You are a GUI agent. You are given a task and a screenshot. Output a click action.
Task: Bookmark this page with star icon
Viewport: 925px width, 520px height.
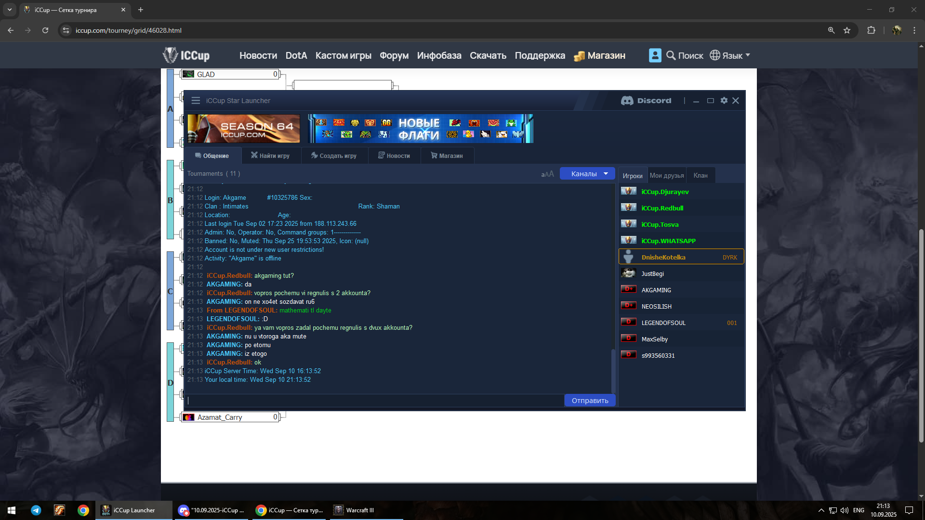(847, 30)
